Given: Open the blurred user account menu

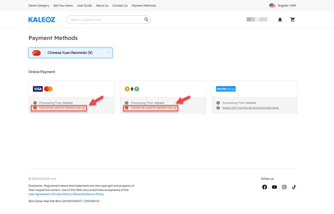Looking at the screenshot, I should pyautogui.click(x=258, y=20).
